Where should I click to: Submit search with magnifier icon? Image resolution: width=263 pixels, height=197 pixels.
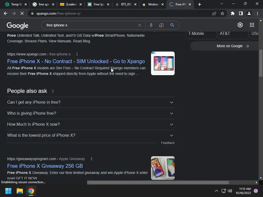point(172,25)
